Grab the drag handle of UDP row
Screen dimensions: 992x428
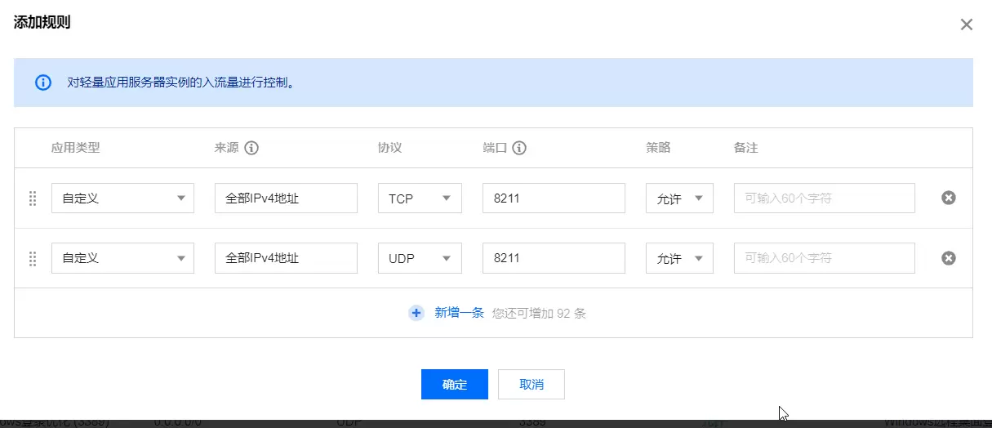pos(33,259)
